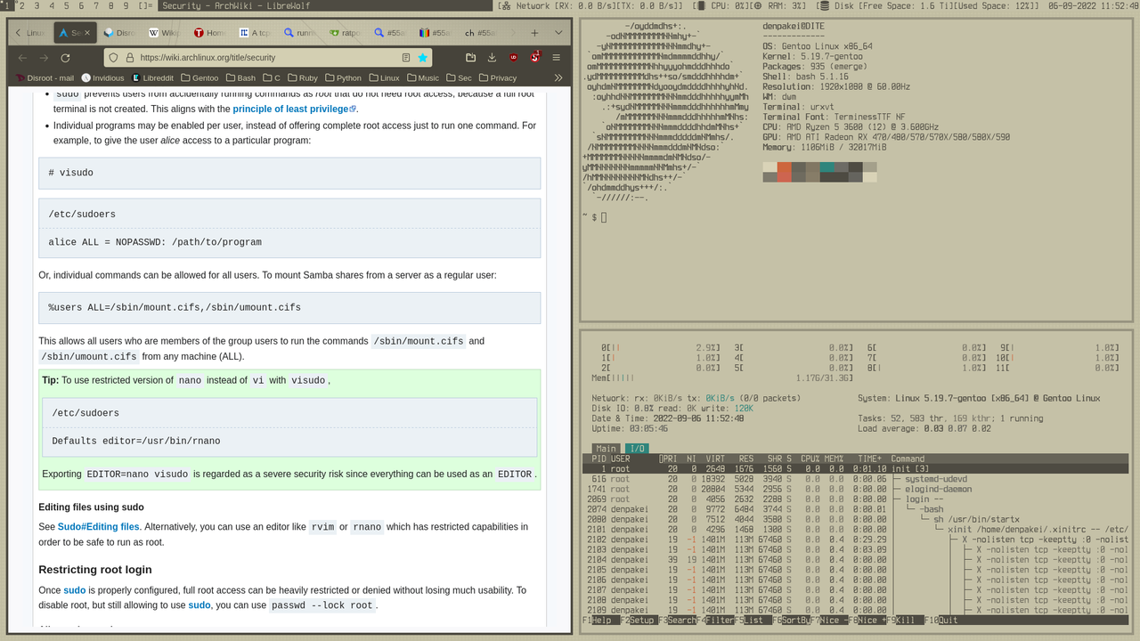Open the Privacy bookmarks folder

(x=498, y=77)
